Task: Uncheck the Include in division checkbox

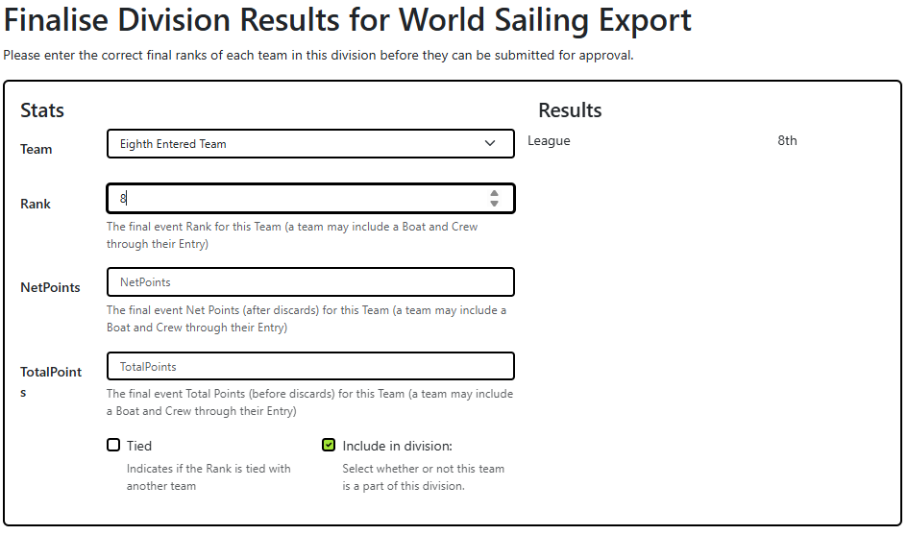Action: (x=329, y=446)
